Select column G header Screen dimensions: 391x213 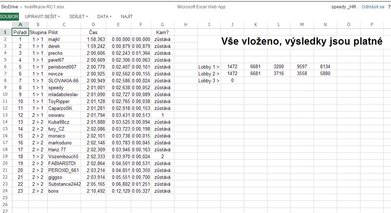(x=162, y=25)
